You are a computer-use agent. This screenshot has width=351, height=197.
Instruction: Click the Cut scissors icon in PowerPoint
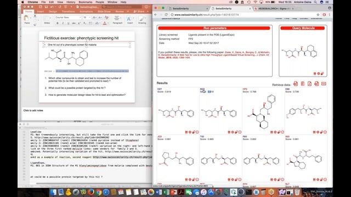coord(35,16)
